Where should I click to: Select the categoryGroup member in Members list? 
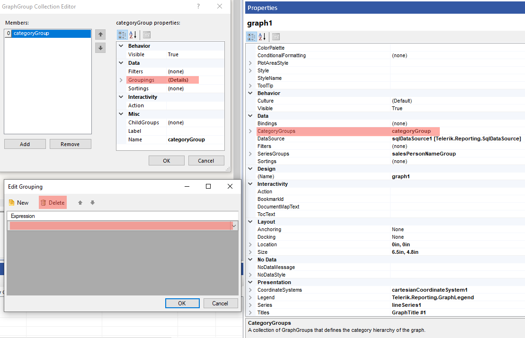pyautogui.click(x=47, y=33)
